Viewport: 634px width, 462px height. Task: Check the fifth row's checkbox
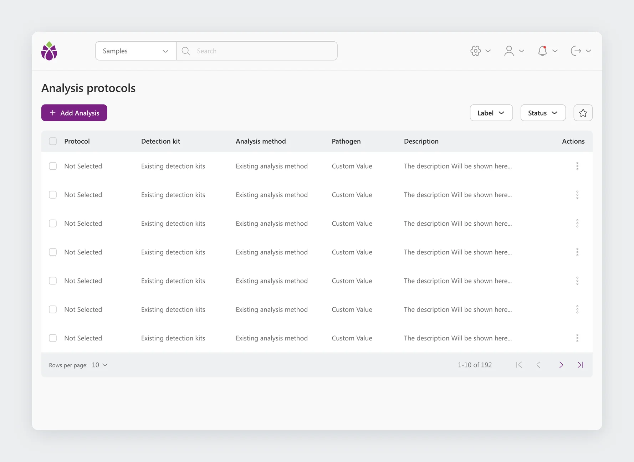coord(53,281)
